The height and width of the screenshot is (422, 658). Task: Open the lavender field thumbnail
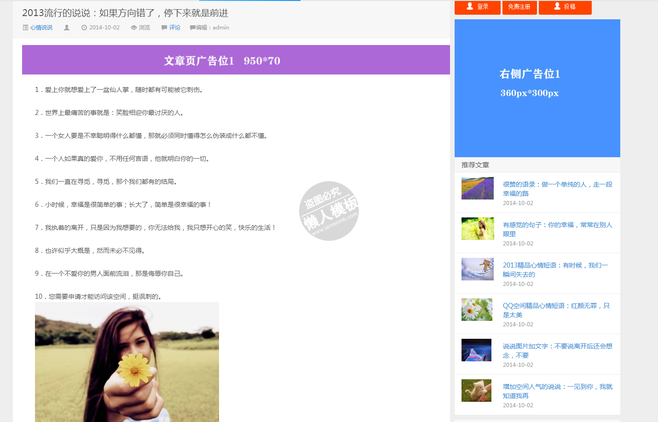tap(478, 188)
